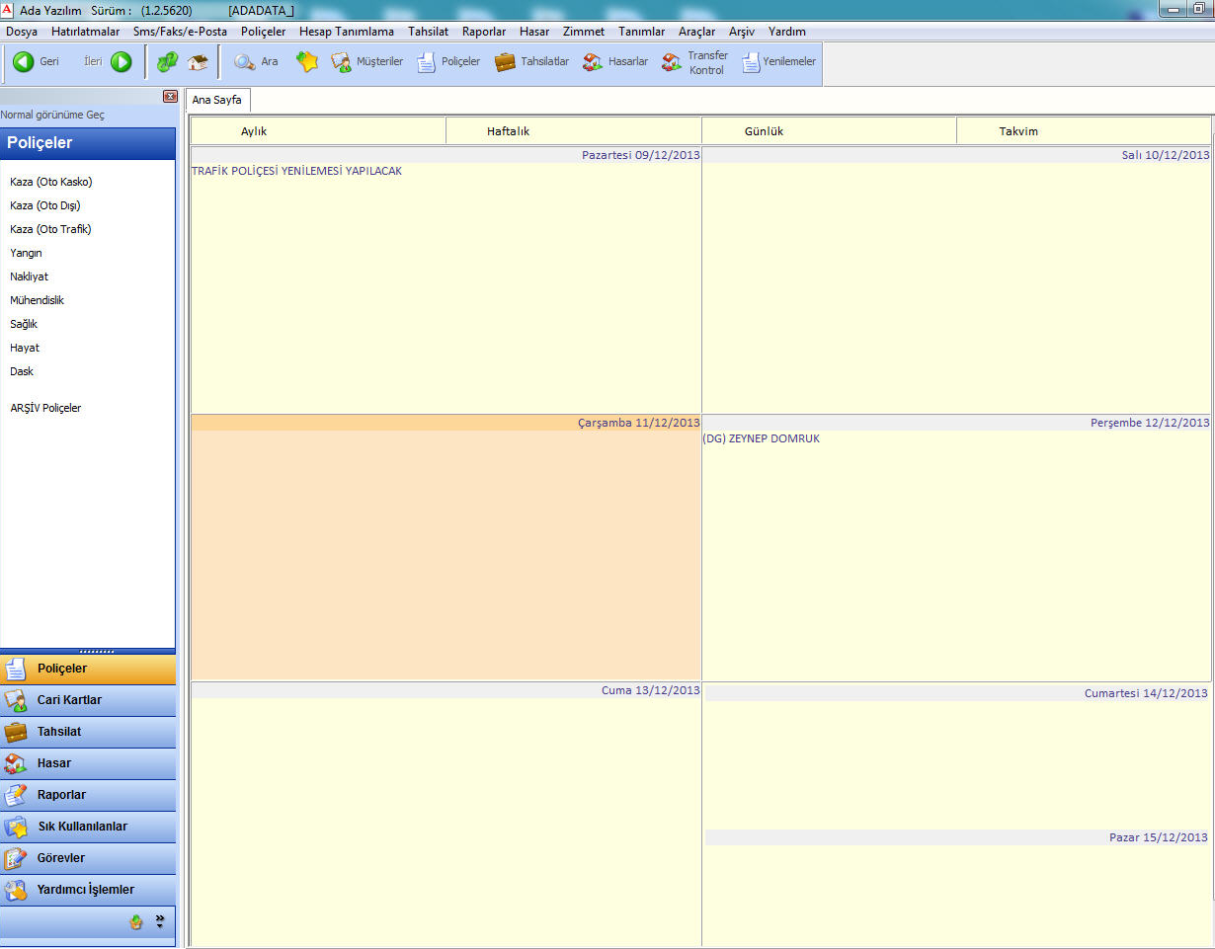
Task: Open search with the Ara magnifier icon
Action: point(244,62)
